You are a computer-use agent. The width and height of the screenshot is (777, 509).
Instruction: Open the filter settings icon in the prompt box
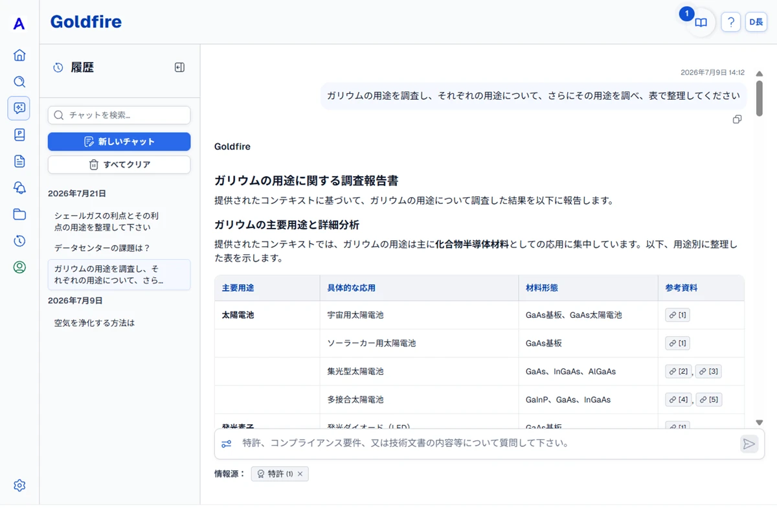click(227, 444)
